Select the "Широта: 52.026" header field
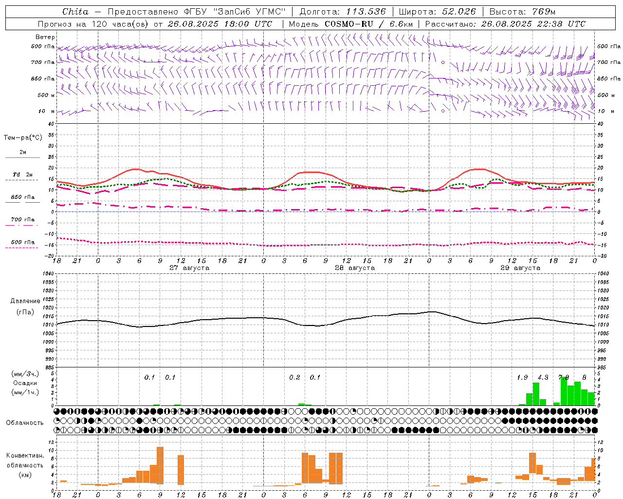Viewport: 623px width, 499px height. coord(438,12)
